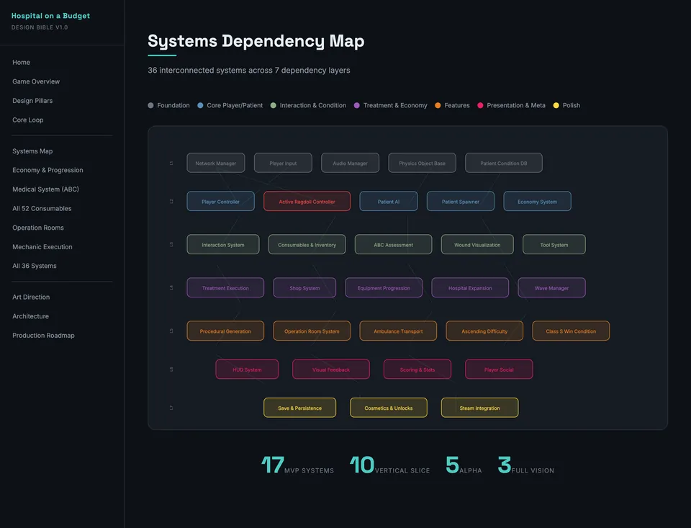Click the Player Social node

(x=499, y=370)
